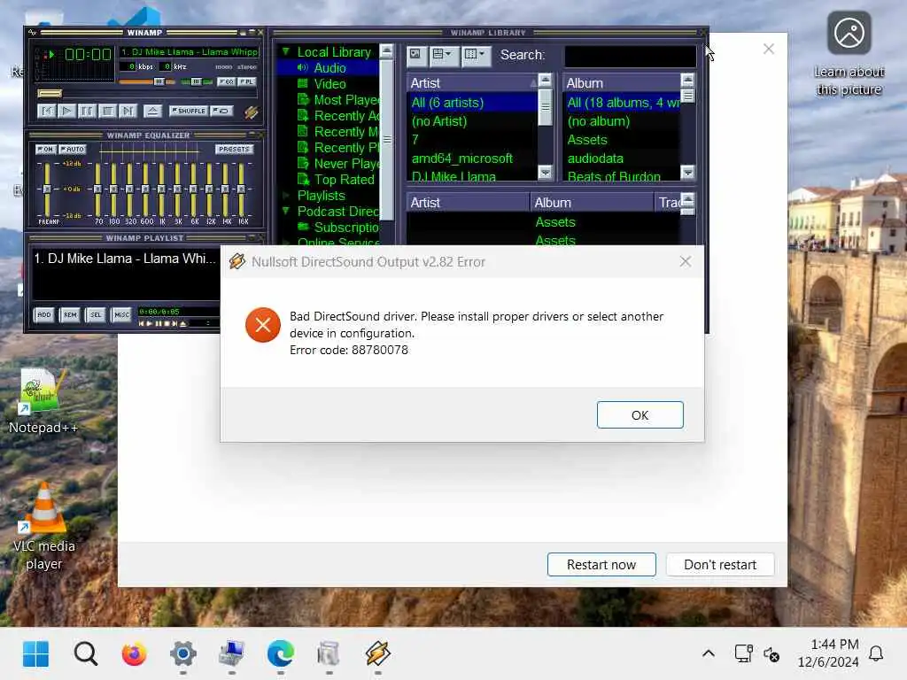Click the playlist ADD button
This screenshot has height=680, width=907.
(44, 314)
